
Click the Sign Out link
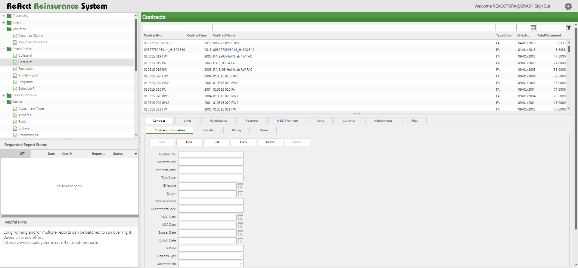tap(542, 6)
